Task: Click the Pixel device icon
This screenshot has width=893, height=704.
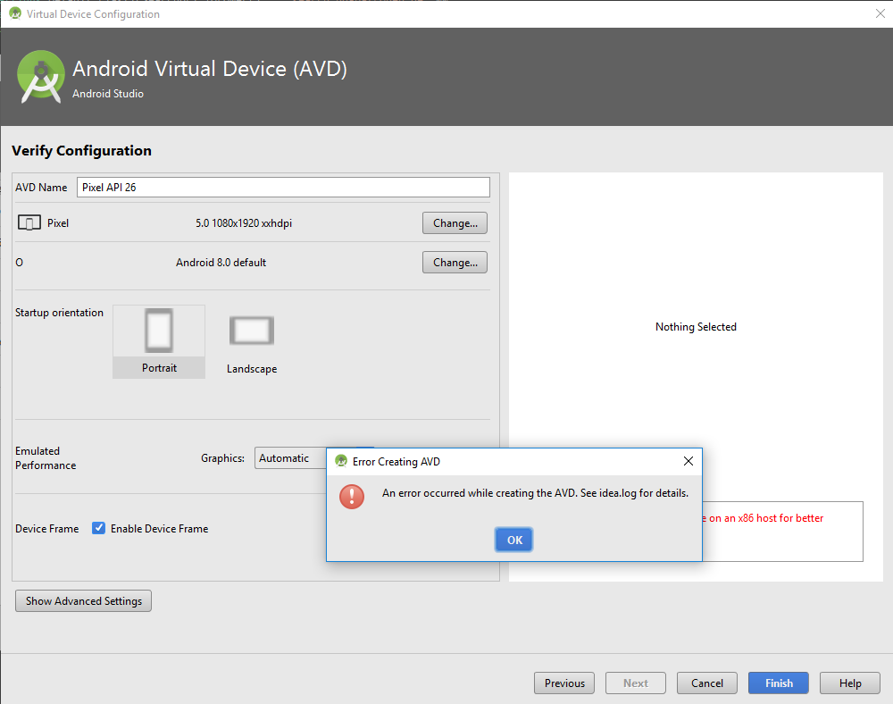Action: 29,222
